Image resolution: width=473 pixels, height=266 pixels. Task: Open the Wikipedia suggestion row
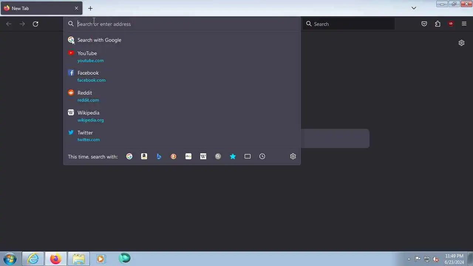point(182,116)
